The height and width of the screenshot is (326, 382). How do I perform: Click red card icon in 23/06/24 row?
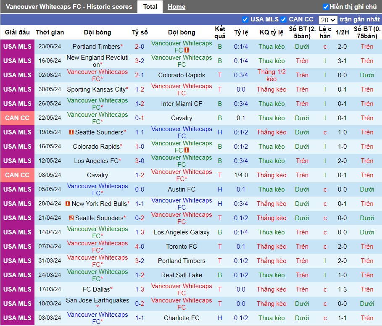[x=187, y=50]
